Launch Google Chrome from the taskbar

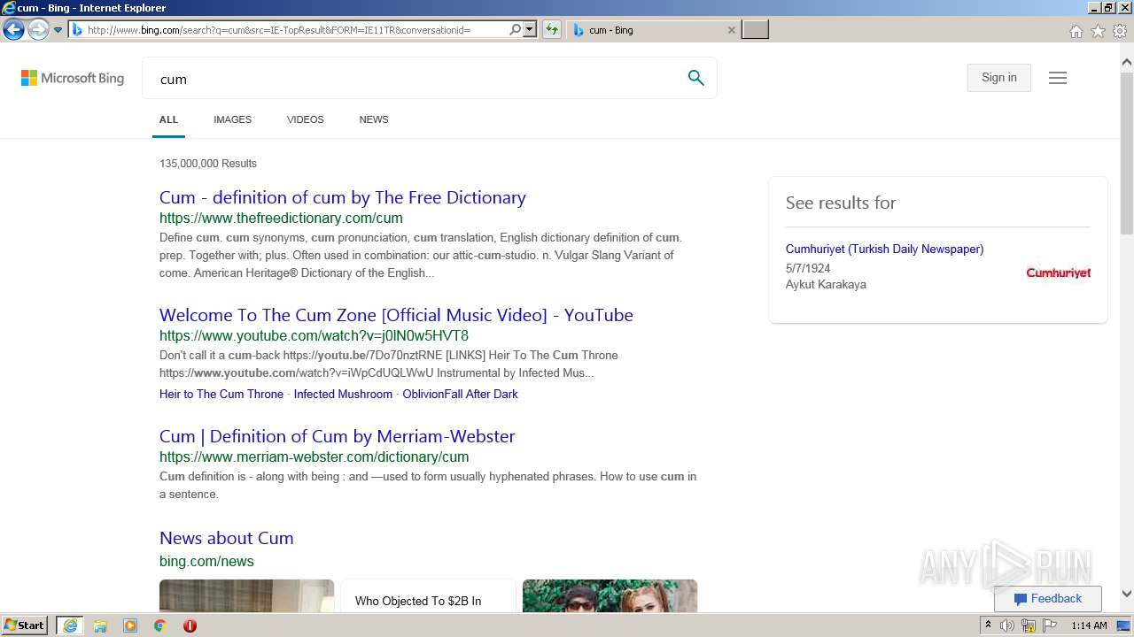[159, 625]
